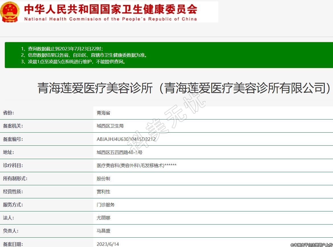Click the clinic name heading 青海莲爱医疗美容诊所
Viewport: 333px width, 247px height.
pyautogui.click(x=184, y=88)
